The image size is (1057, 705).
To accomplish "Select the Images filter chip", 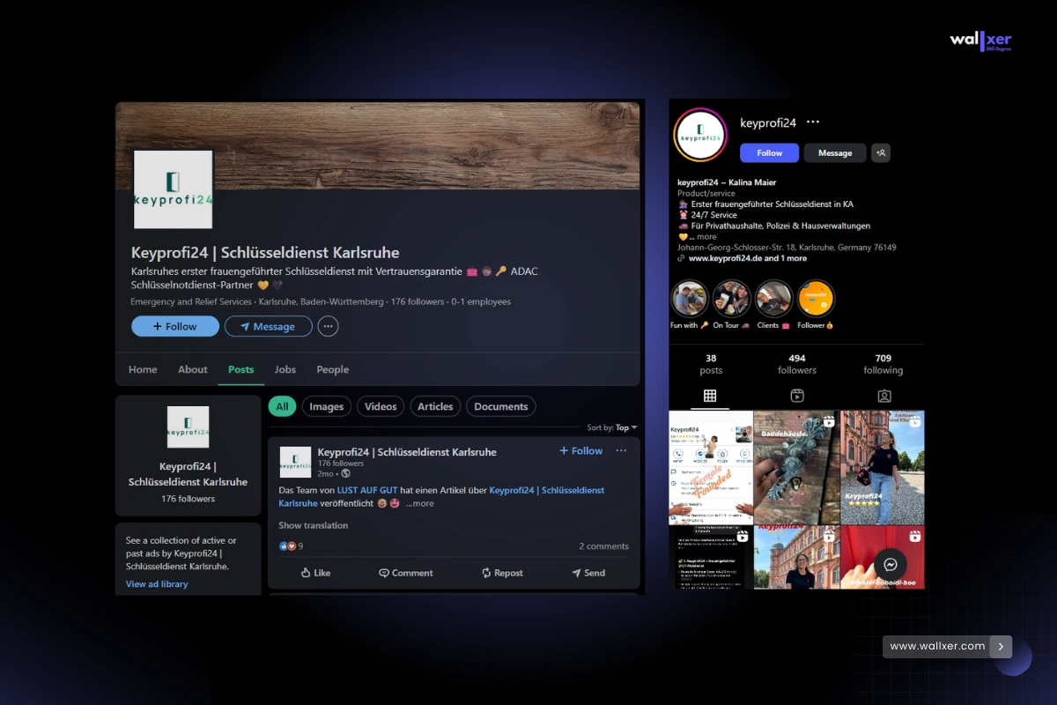I will [326, 406].
